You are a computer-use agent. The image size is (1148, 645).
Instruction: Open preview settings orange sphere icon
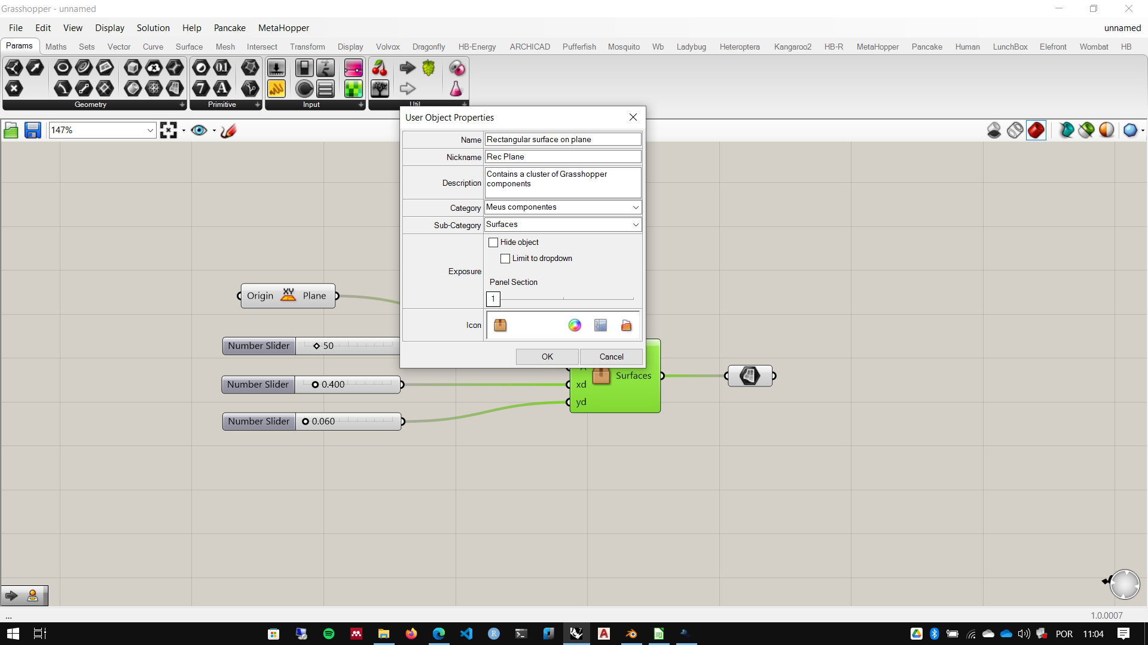[1107, 130]
